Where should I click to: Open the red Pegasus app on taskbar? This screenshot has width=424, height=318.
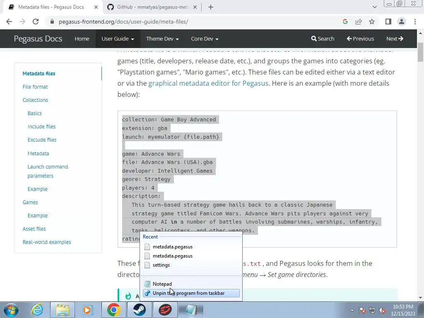(x=165, y=310)
